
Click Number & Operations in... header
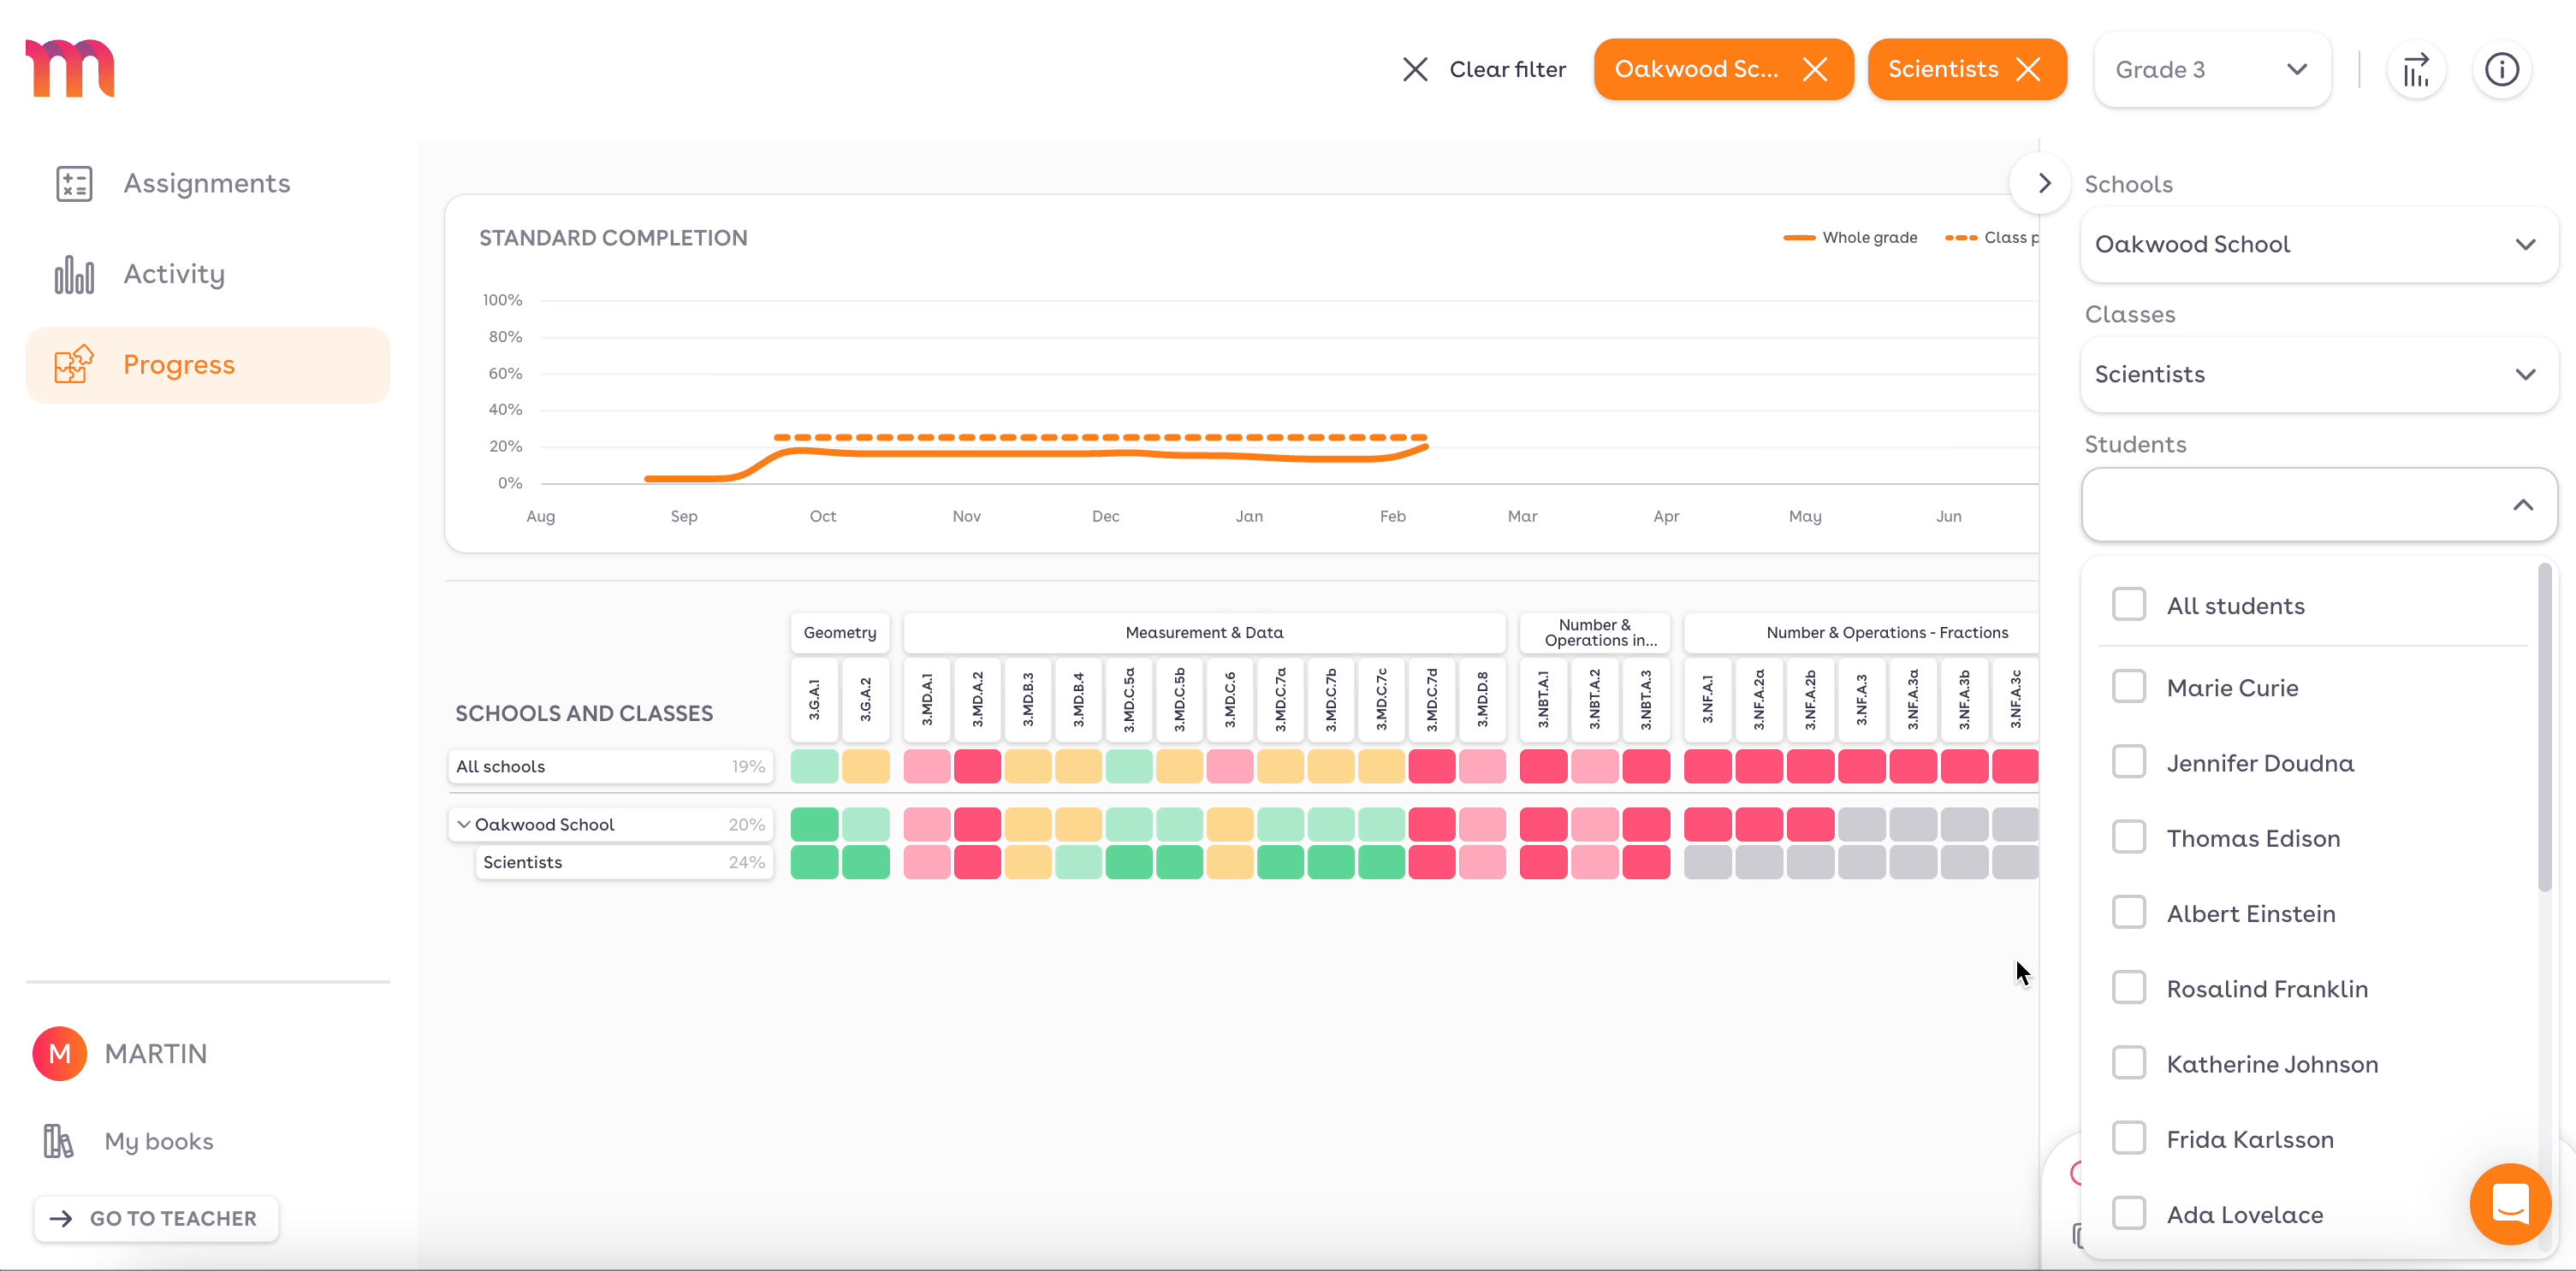point(1595,632)
